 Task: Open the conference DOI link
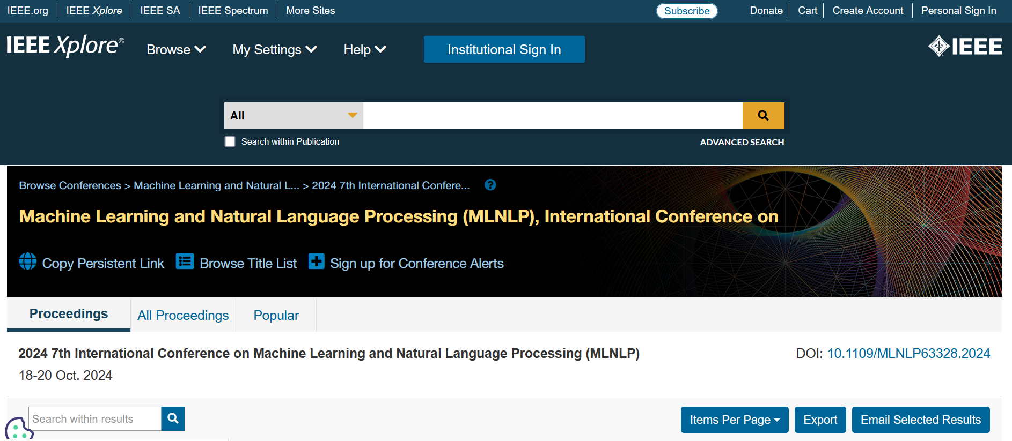[x=908, y=354]
